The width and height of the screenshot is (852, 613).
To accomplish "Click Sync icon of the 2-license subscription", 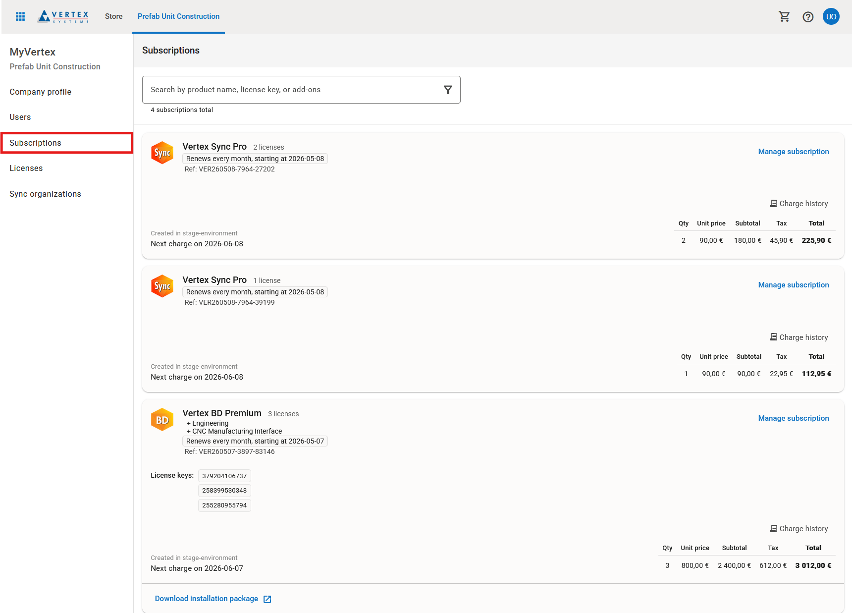I will click(x=162, y=153).
